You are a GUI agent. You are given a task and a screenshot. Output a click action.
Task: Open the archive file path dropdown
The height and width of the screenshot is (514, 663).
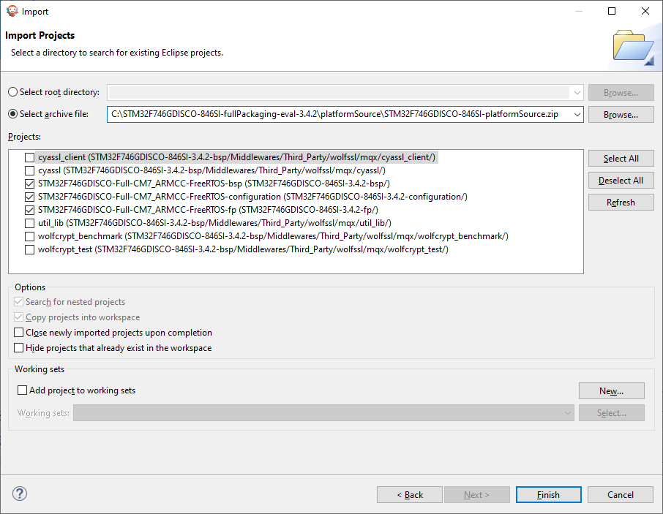[577, 114]
